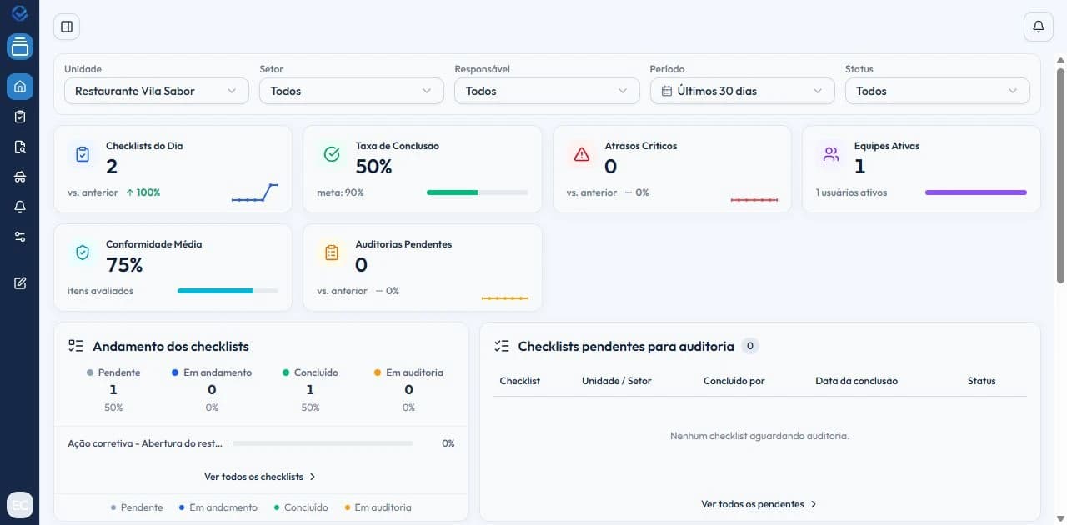Open the stacked-window icon in the sidebar
The height and width of the screenshot is (525, 1067).
[20, 47]
